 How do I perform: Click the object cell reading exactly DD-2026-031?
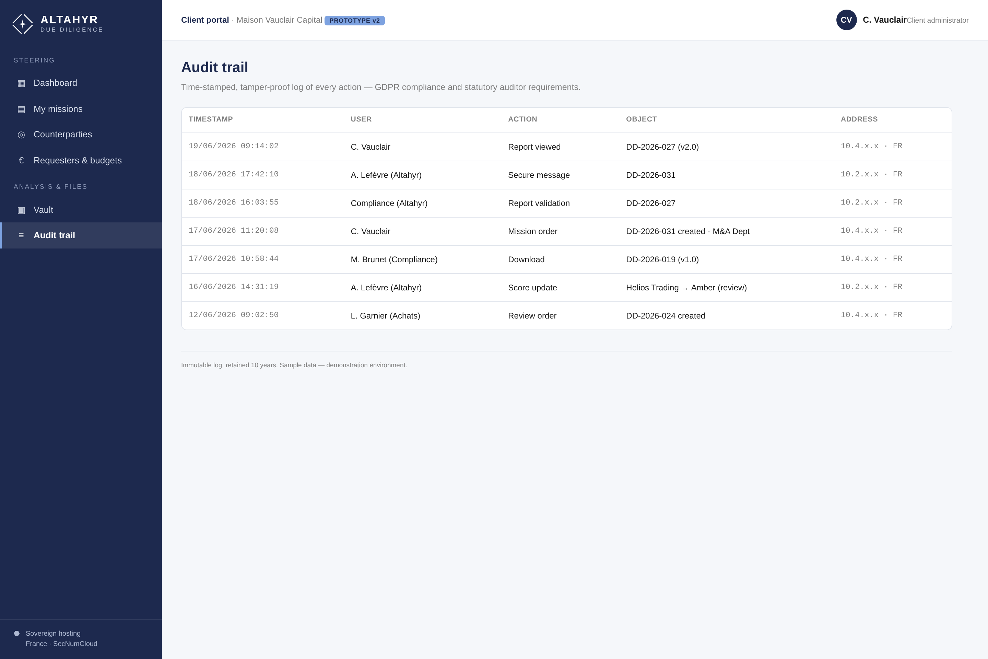tap(651, 175)
